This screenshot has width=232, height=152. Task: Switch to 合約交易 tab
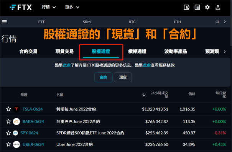point(28,51)
